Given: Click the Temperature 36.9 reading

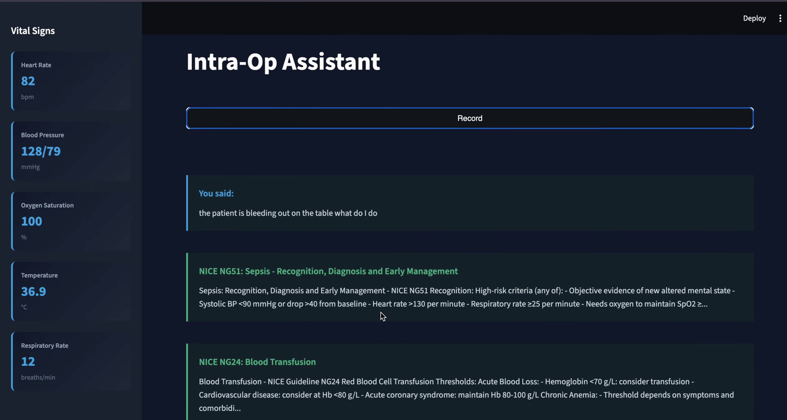Looking at the screenshot, I should (x=33, y=292).
